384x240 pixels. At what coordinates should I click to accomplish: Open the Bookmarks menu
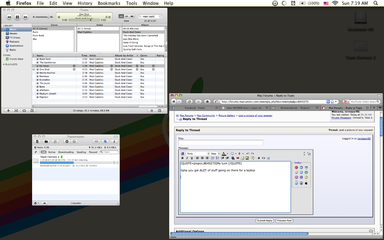point(109,3)
